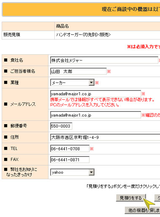Open the 業種 dropdown showing メーカー
This screenshot has height=217, width=160.
(x=72, y=82)
